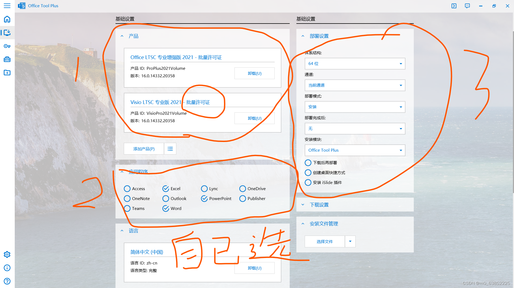Image resolution: width=514 pixels, height=288 pixels.
Task: Expand the 下载设置 section
Action: pos(303,205)
